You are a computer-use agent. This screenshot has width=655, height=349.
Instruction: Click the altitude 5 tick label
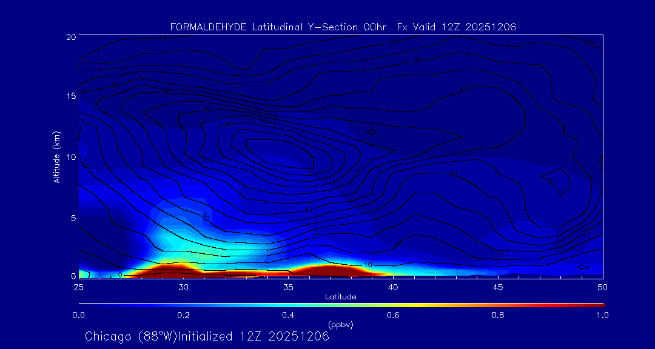(71, 217)
